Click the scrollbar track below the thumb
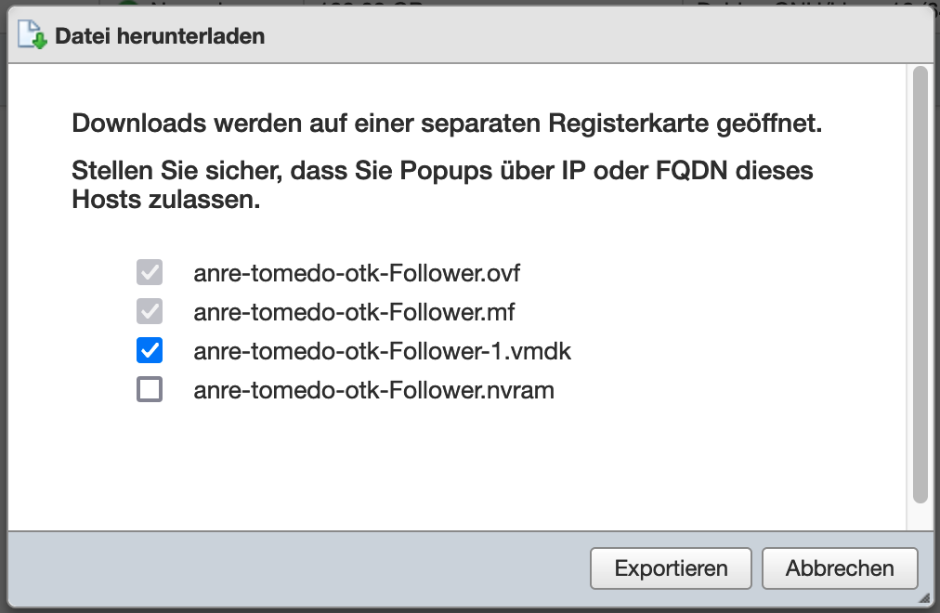This screenshot has height=613, width=940. coord(920,516)
